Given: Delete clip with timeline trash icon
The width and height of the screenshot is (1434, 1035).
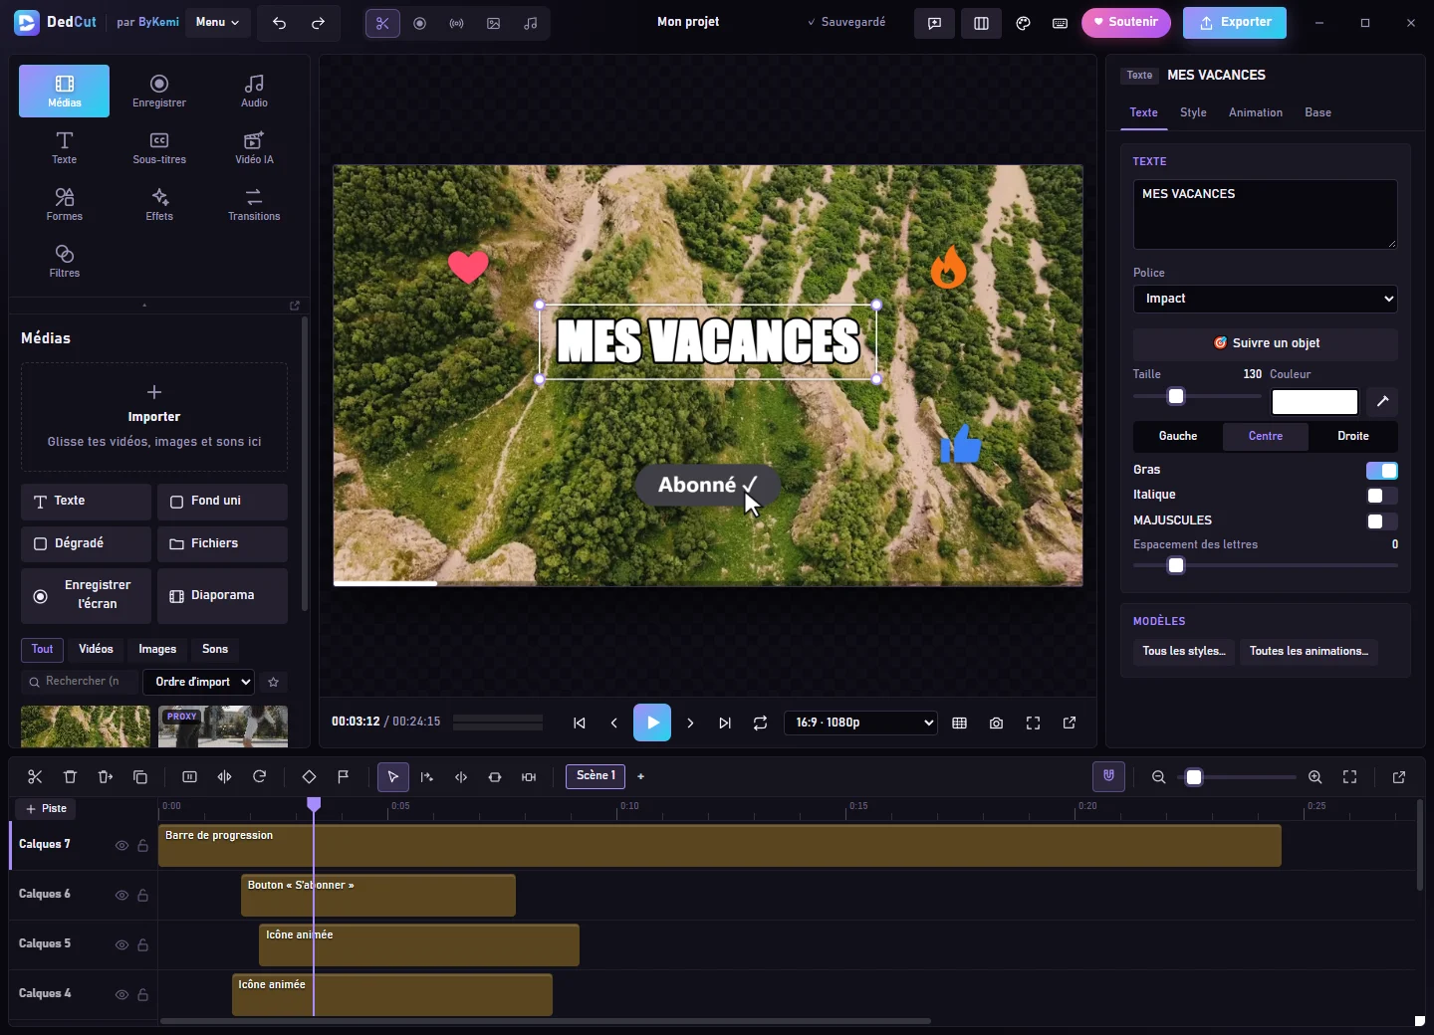Looking at the screenshot, I should click(x=70, y=777).
